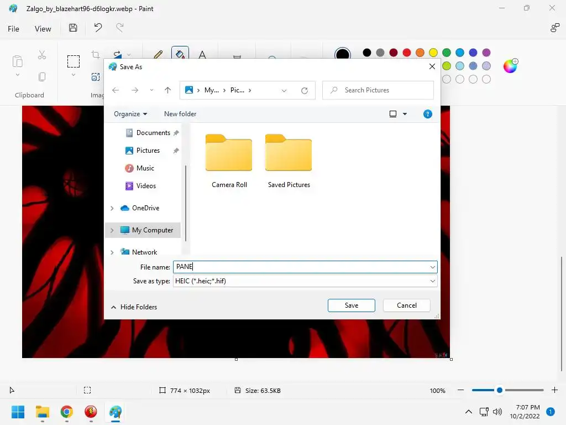Undo the last action in Paint

click(x=98, y=28)
